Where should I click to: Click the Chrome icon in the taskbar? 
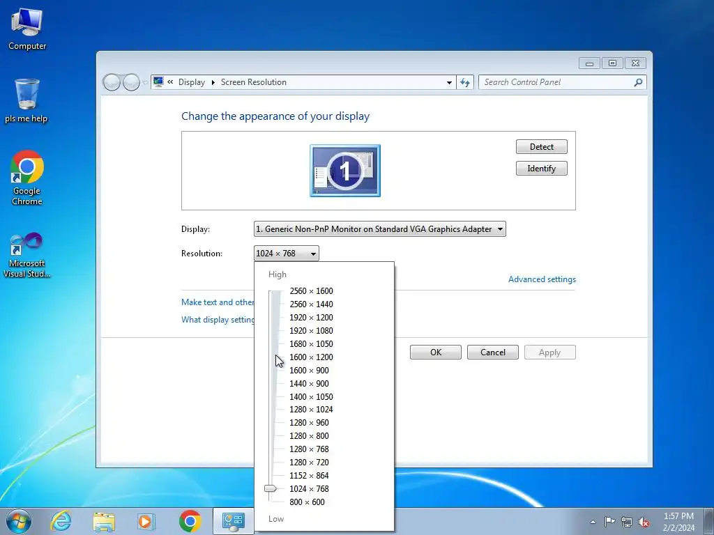(190, 521)
